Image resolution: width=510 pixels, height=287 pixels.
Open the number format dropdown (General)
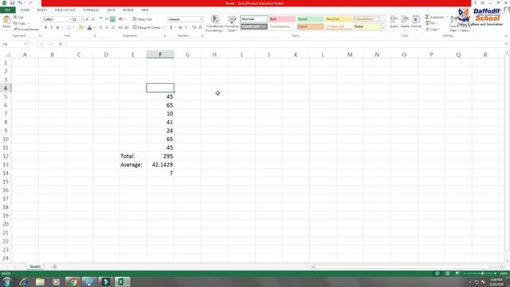(x=200, y=19)
